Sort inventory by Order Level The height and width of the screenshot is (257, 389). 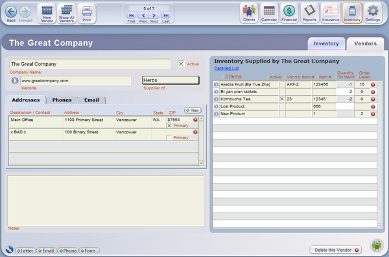363,75
